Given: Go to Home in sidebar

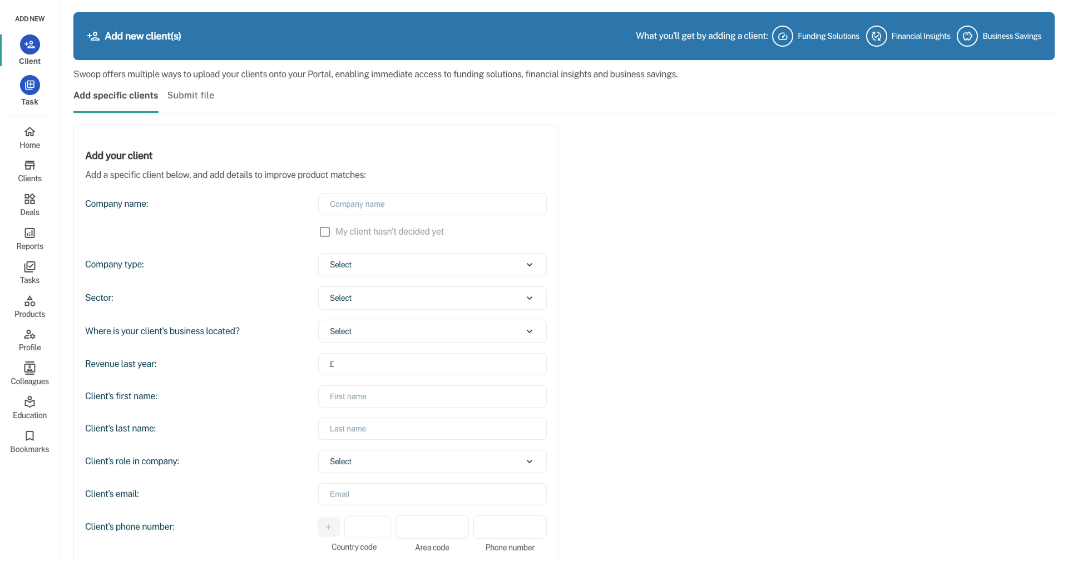Looking at the screenshot, I should (29, 132).
